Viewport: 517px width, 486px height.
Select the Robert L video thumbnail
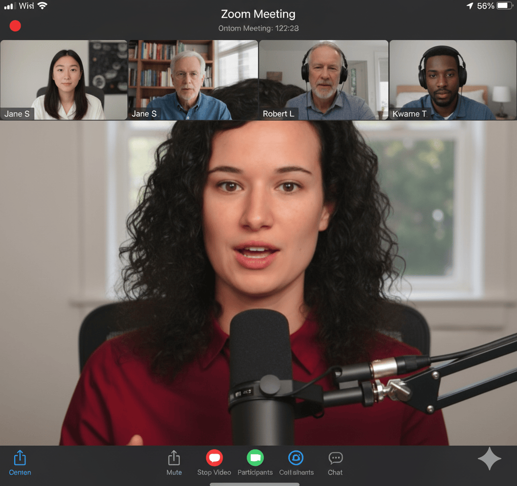(x=324, y=80)
